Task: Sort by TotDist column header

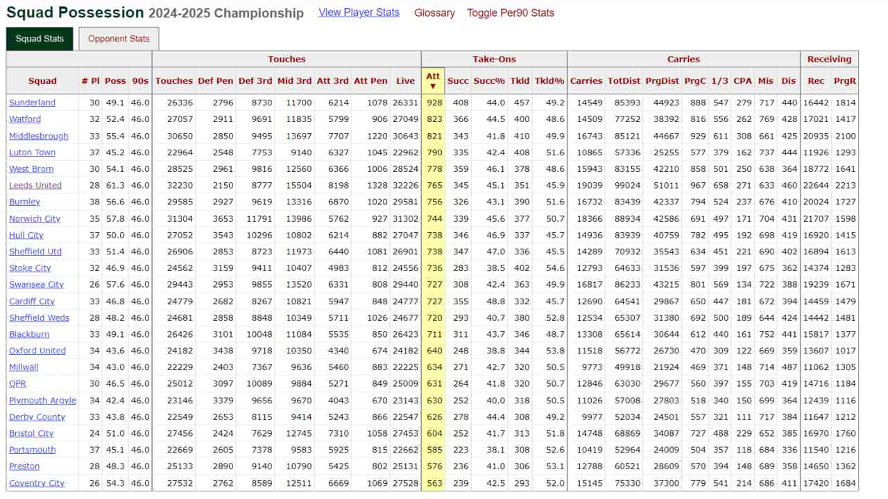Action: click(624, 81)
